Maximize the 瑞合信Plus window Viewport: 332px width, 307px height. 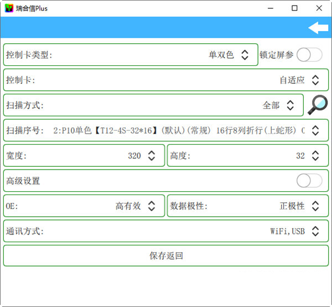(294, 8)
